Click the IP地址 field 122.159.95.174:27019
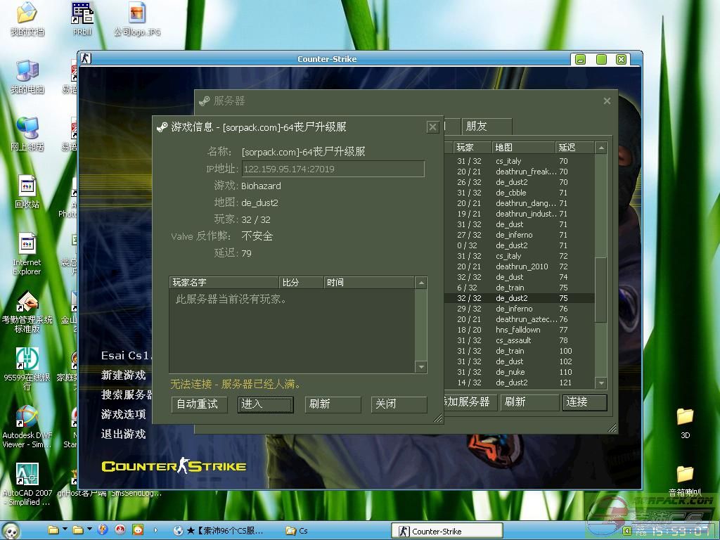720x540 pixels. tap(333, 169)
